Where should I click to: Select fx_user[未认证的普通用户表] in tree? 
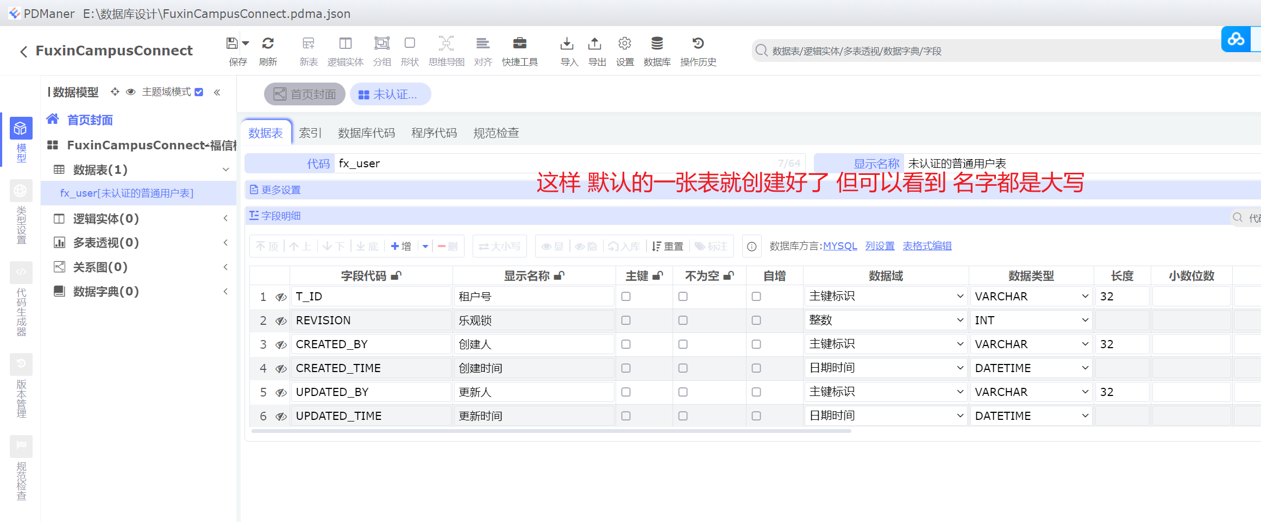point(127,193)
